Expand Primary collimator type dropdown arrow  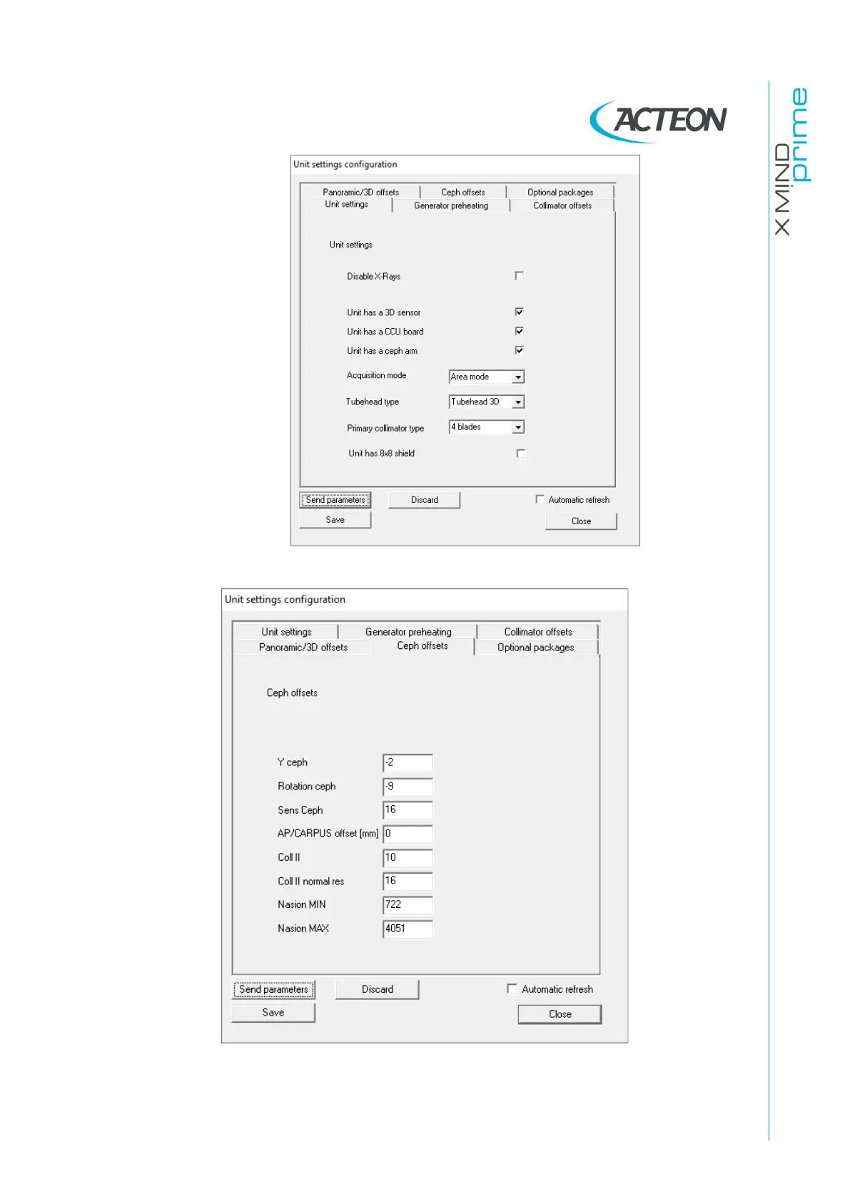(518, 427)
